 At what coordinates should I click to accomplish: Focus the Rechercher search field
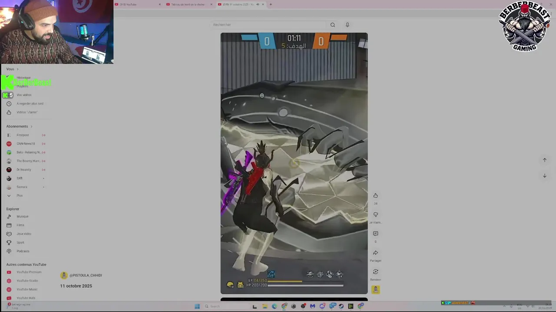pyautogui.click(x=268, y=25)
